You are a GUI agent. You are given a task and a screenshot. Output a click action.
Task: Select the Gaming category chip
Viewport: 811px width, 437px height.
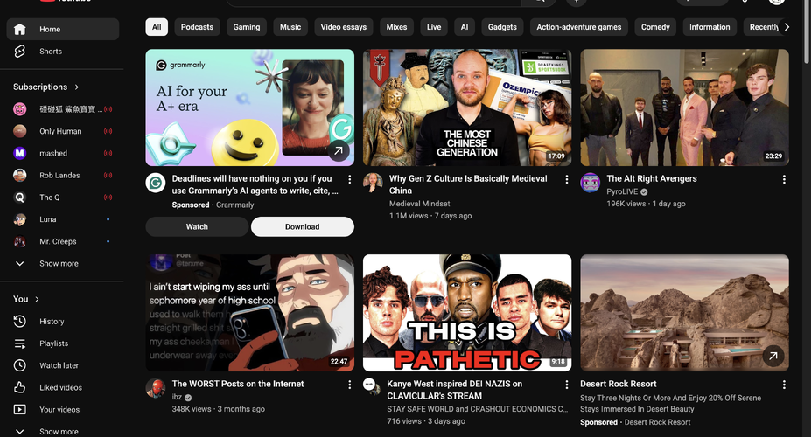247,27
